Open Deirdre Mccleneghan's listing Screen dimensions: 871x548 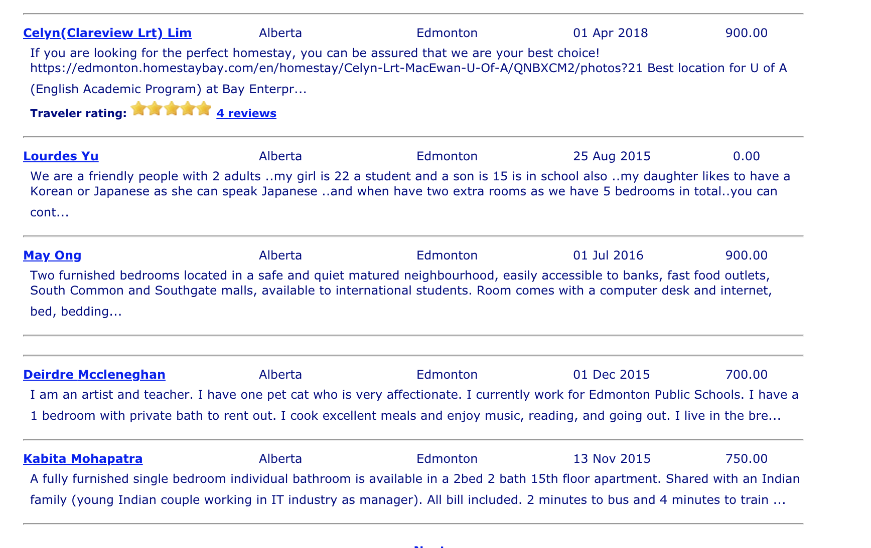[x=94, y=375]
